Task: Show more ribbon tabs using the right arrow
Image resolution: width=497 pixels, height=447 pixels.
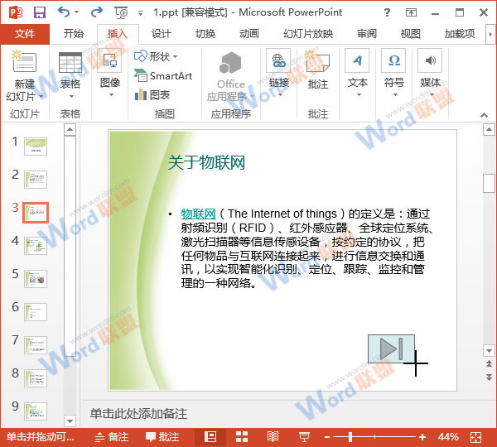Action: 490,34
